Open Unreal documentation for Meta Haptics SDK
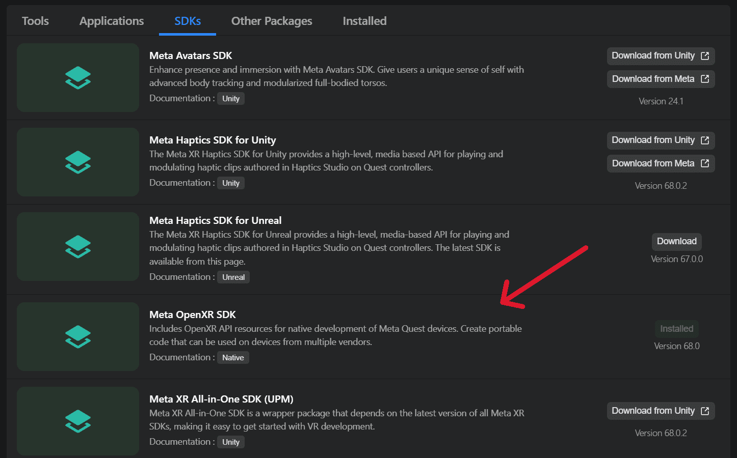The image size is (737, 458). coord(233,277)
